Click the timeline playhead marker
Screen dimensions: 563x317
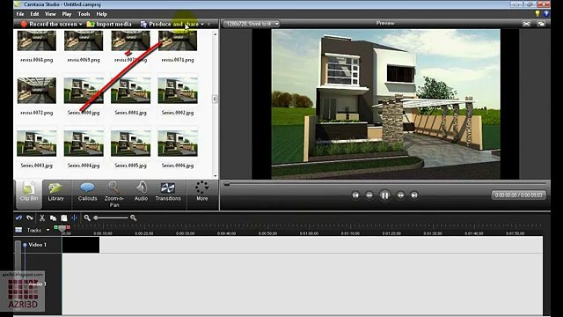pyautogui.click(x=62, y=229)
